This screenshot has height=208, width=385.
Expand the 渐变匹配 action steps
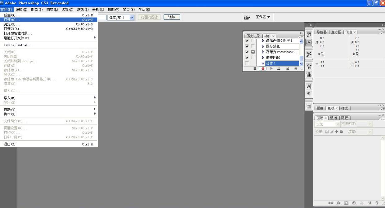pos(263,58)
